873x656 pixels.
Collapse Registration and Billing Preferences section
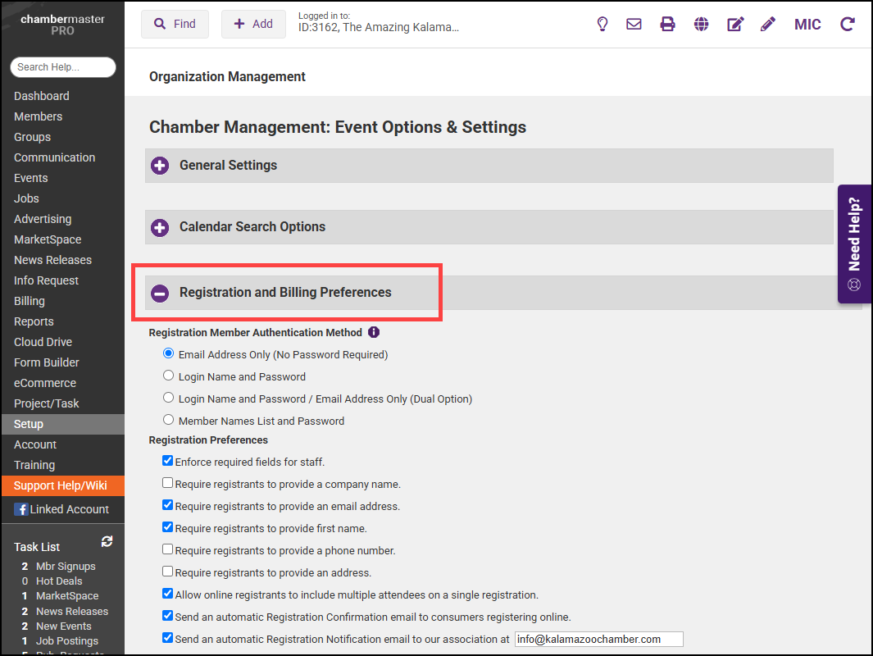tap(160, 293)
